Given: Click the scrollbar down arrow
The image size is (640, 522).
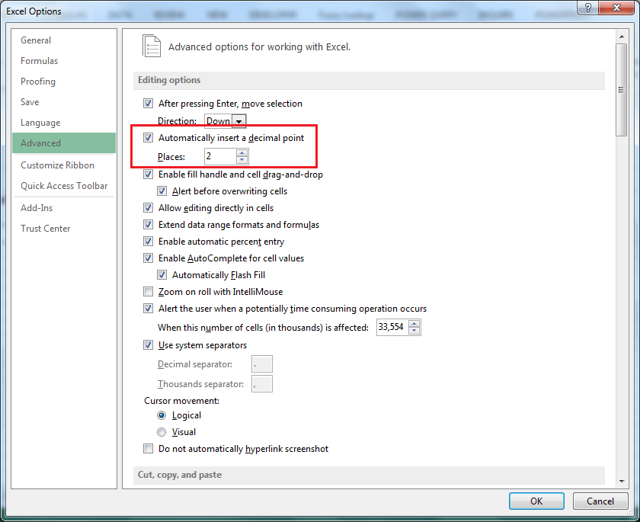Looking at the screenshot, I should [x=622, y=481].
